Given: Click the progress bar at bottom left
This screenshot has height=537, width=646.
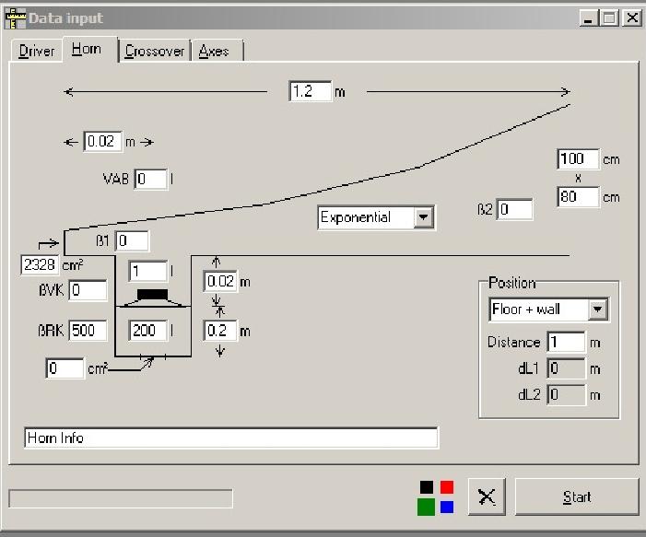Looking at the screenshot, I should 121,498.
